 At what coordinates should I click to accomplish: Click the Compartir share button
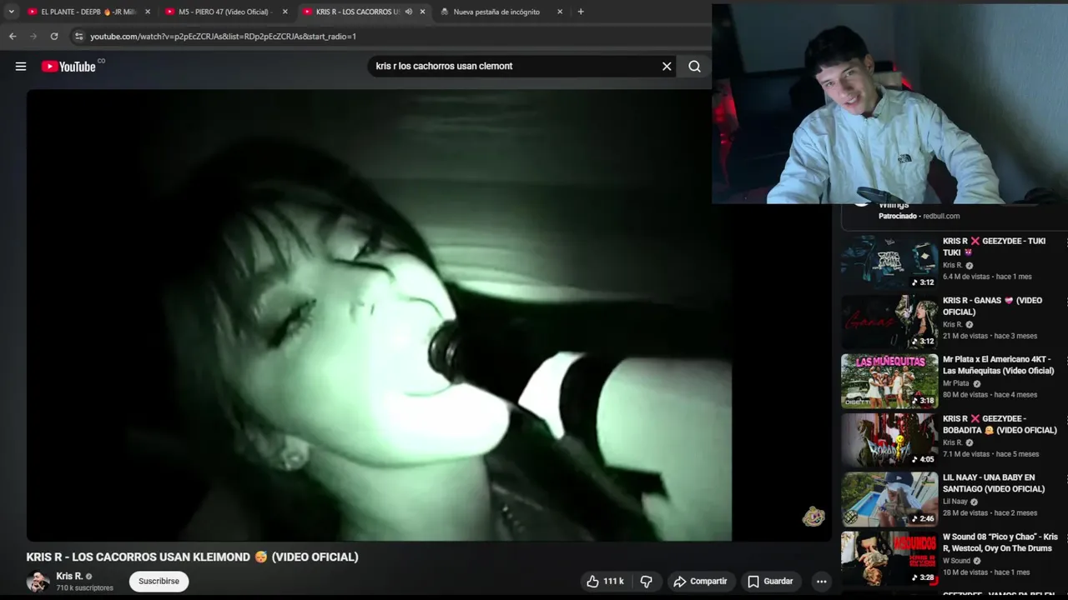[700, 582]
